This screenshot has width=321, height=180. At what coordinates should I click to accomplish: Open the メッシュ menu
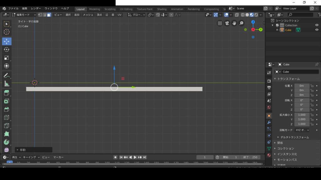tap(88, 15)
